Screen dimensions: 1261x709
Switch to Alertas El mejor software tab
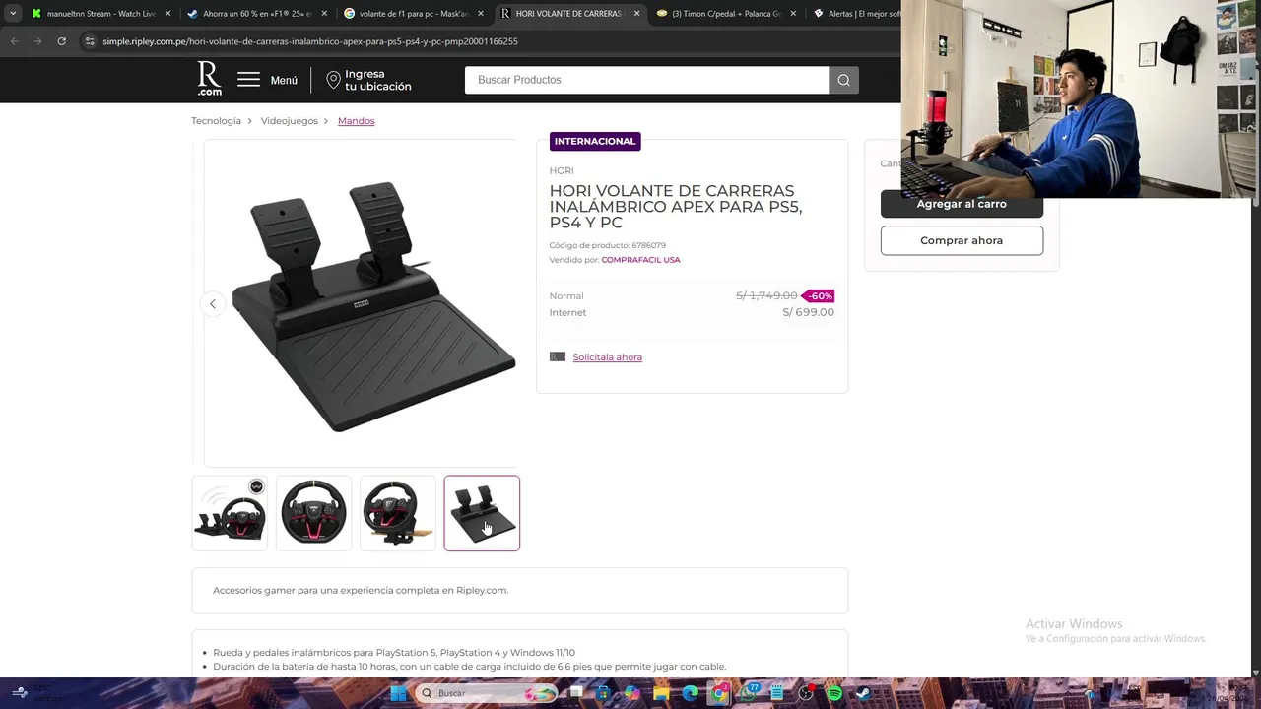[x=855, y=14]
